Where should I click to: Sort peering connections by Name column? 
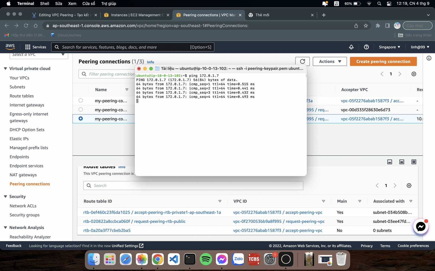point(127,90)
